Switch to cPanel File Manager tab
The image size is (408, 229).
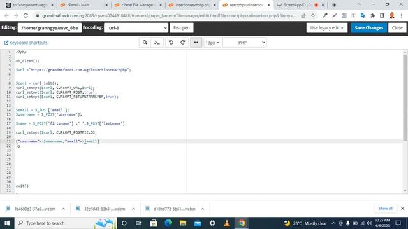click(138, 5)
